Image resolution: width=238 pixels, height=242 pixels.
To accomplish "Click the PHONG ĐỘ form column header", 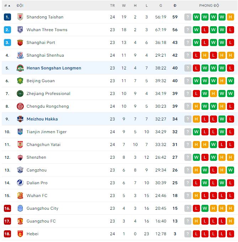I will [209, 6].
